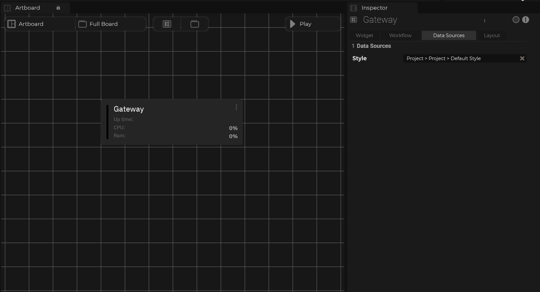Viewport: 540px width, 292px height.
Task: Open the Widget tab in Inspector
Action: (364, 35)
